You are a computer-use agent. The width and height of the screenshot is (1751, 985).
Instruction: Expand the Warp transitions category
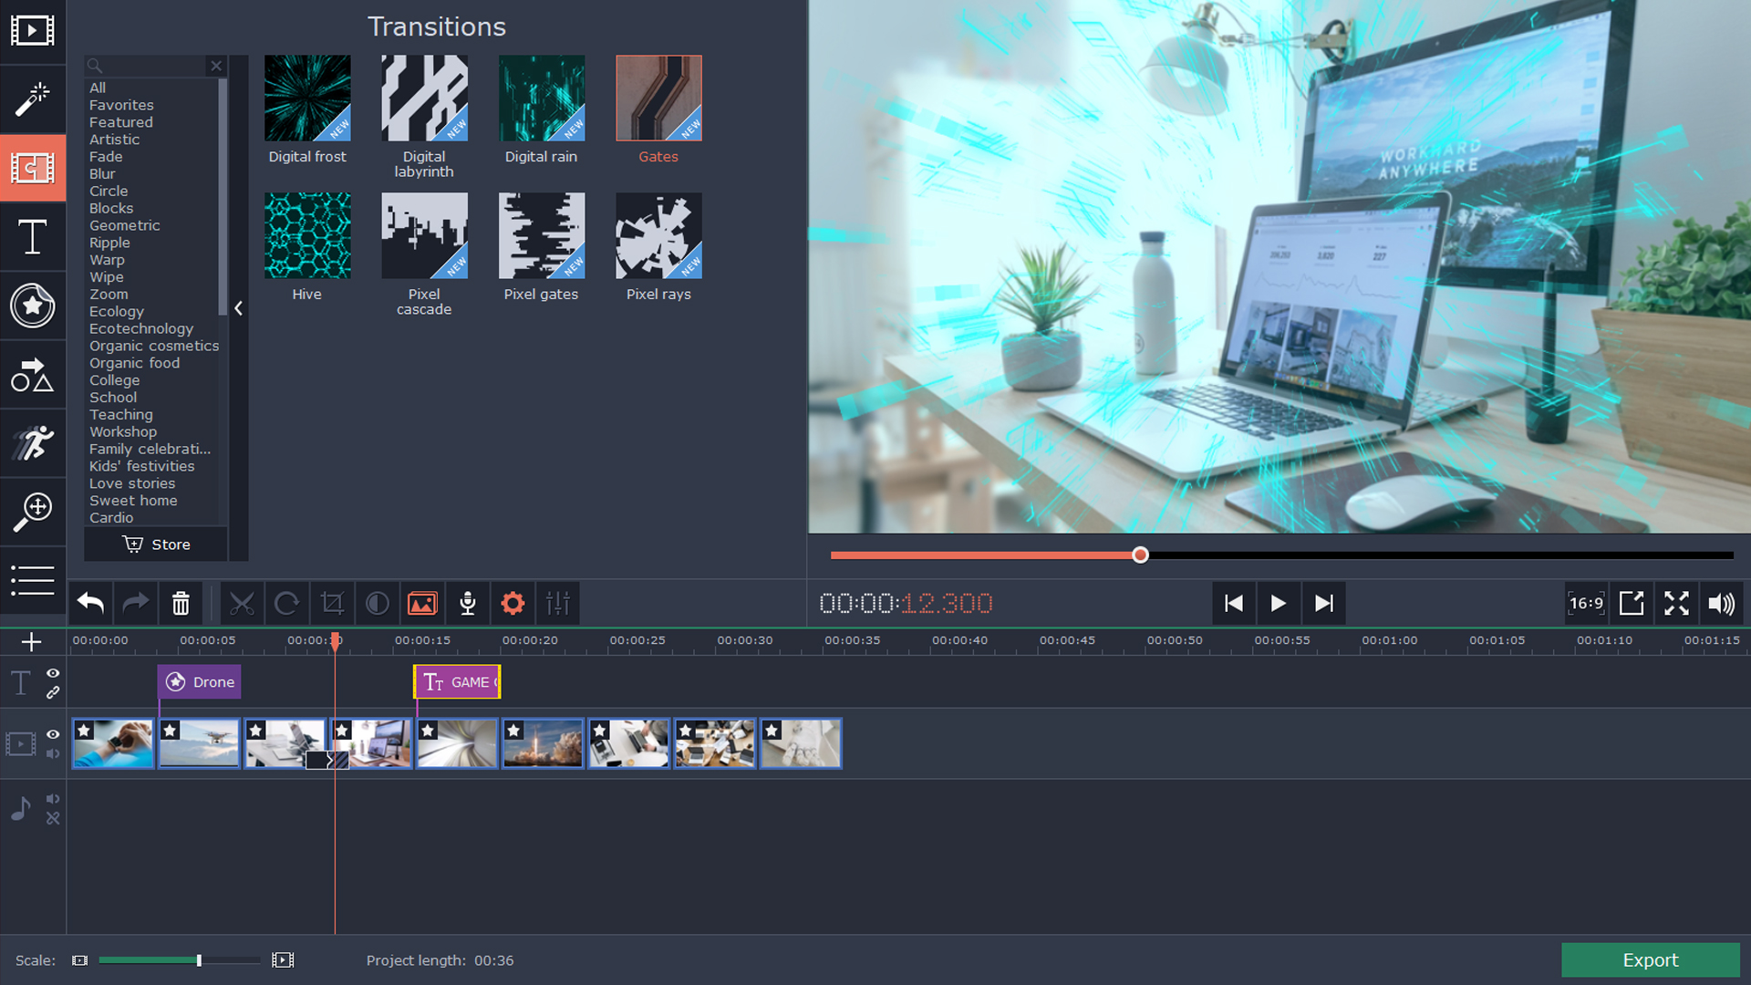[107, 260]
